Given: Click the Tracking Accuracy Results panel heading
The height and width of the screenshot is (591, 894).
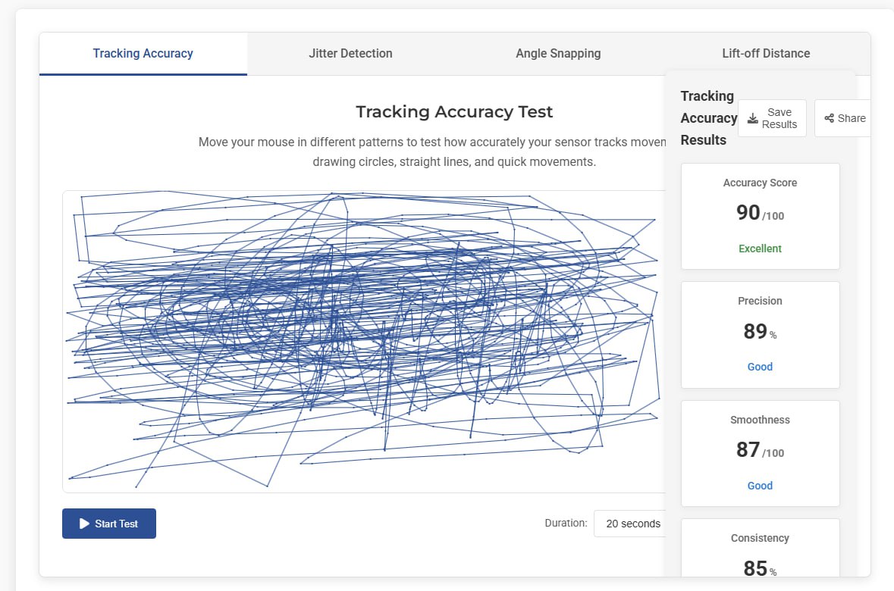Looking at the screenshot, I should [x=708, y=118].
